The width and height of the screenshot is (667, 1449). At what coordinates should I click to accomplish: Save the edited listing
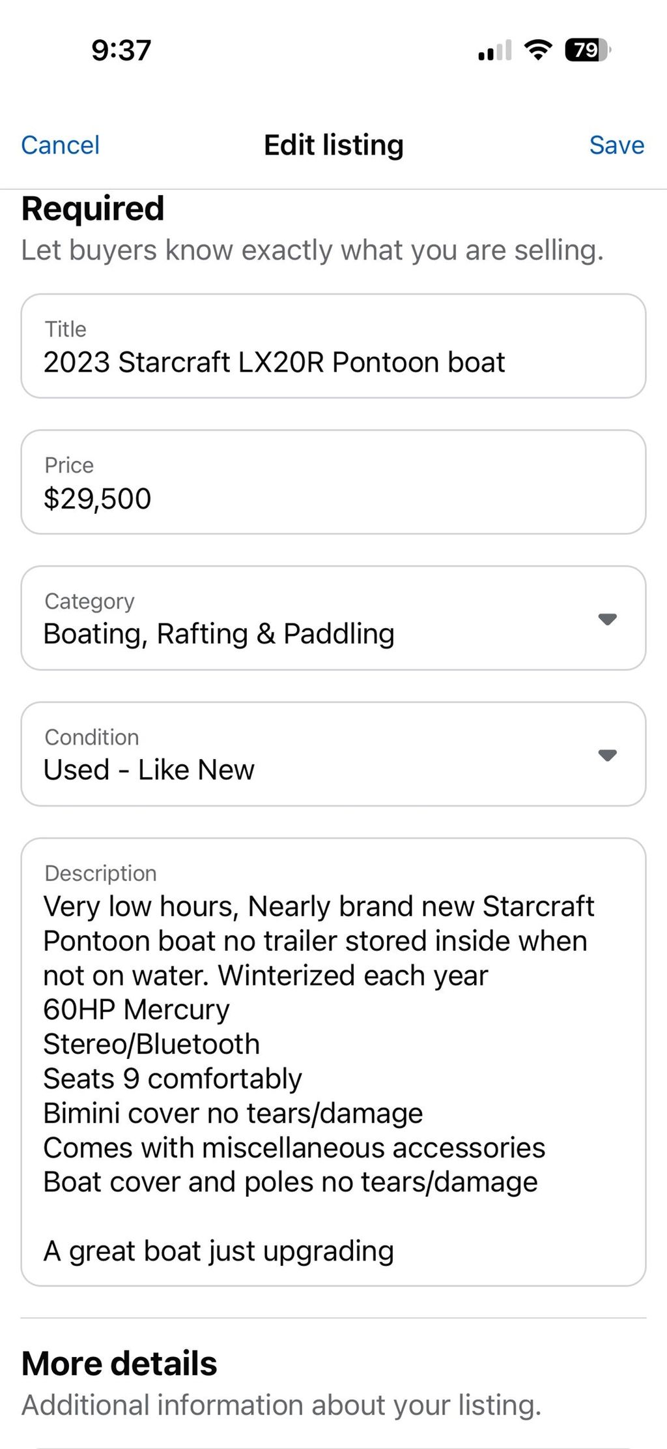pyautogui.click(x=616, y=145)
